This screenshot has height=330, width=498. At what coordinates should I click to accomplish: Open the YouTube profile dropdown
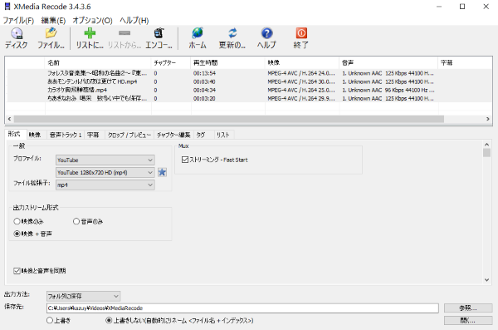pyautogui.click(x=105, y=160)
